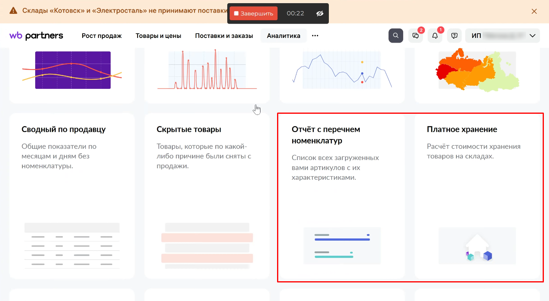Open notifications bell icon
Viewport: 549px width, 301px height.
[x=435, y=36]
